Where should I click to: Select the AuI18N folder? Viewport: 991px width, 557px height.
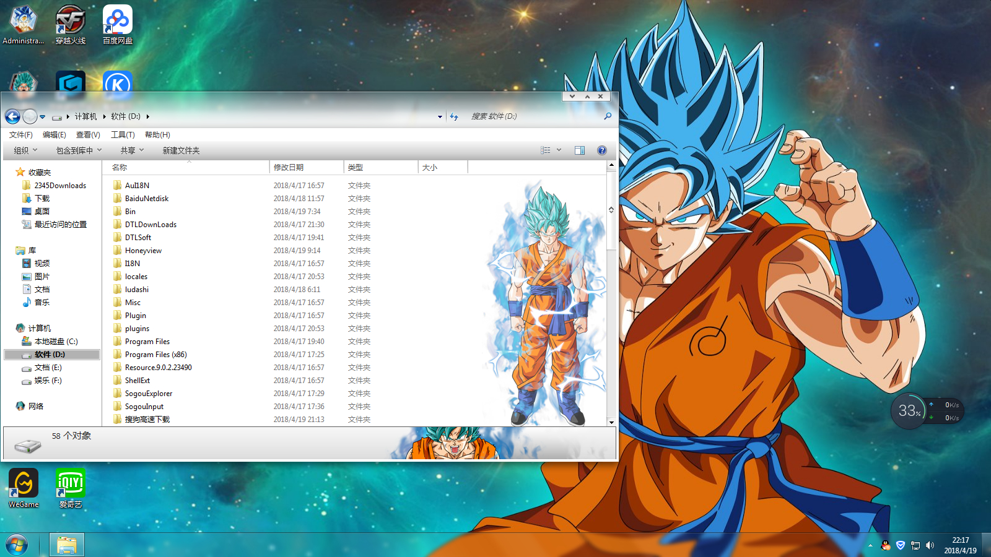(x=137, y=185)
